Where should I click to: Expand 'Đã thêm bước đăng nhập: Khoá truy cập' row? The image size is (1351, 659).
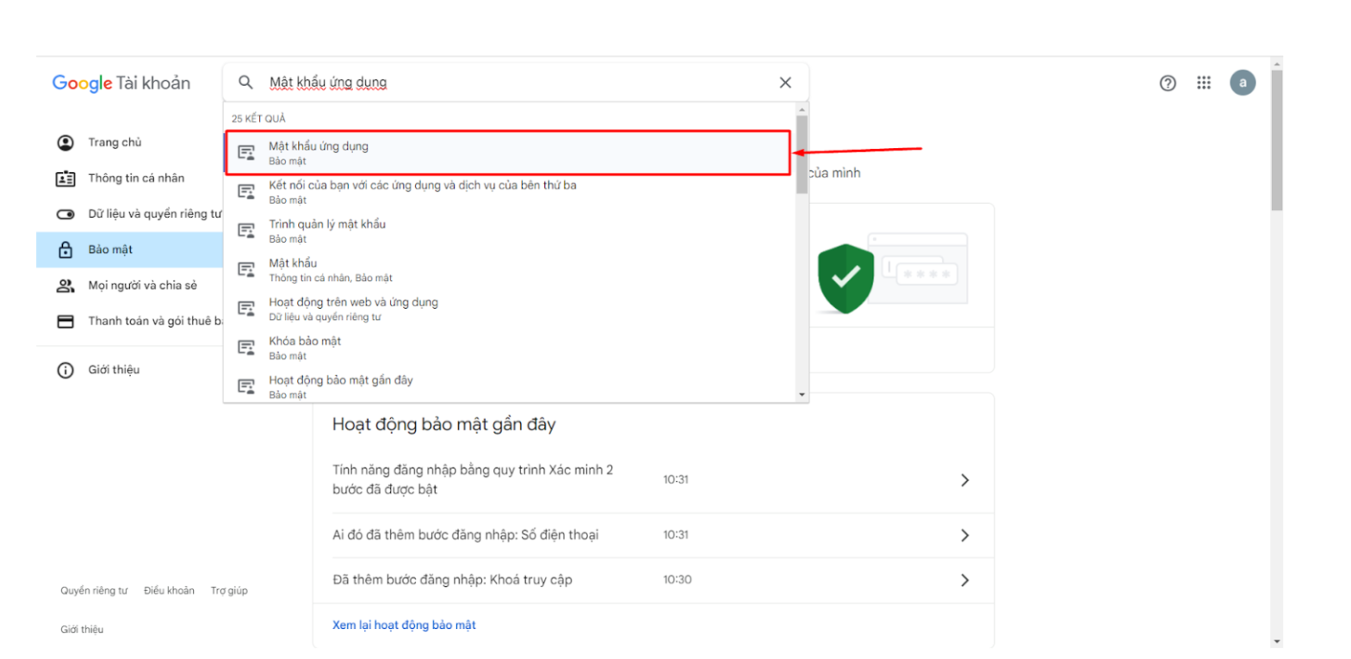click(x=964, y=580)
